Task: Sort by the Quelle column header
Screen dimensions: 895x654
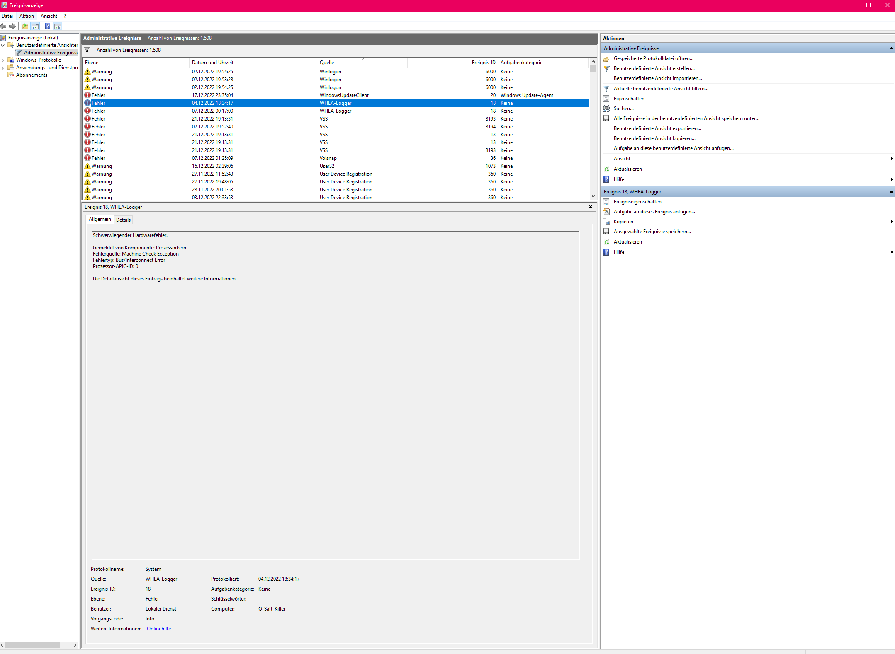Action: pyautogui.click(x=362, y=63)
